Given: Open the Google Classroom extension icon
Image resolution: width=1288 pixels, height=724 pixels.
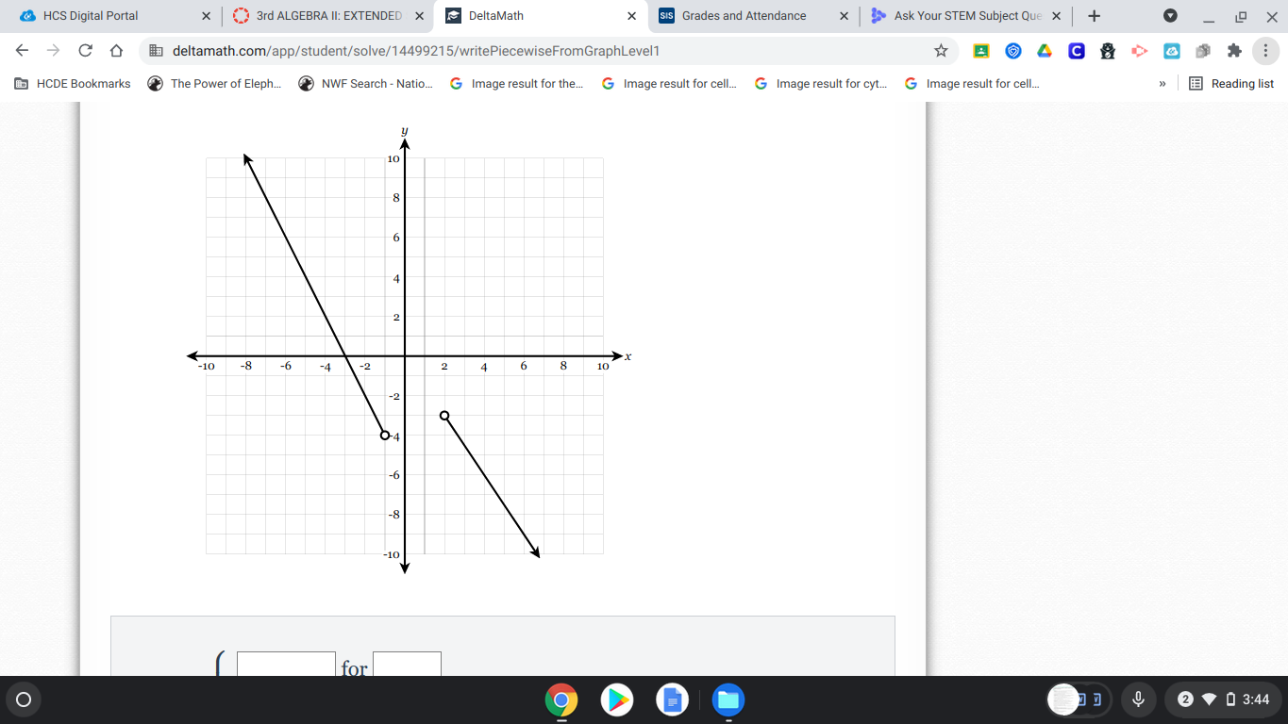Looking at the screenshot, I should coord(980,52).
